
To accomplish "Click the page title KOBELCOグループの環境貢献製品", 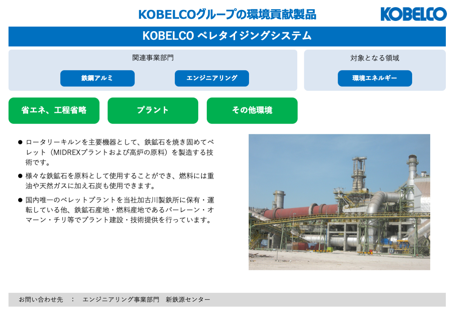I will (x=227, y=15).
